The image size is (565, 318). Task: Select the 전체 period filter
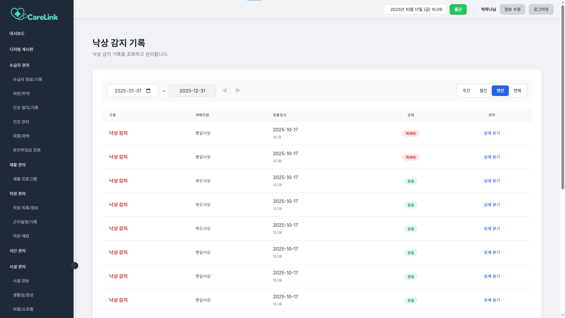click(517, 91)
